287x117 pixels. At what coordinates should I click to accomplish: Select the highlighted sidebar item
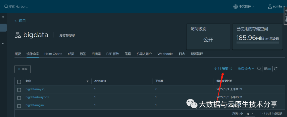(3, 28)
